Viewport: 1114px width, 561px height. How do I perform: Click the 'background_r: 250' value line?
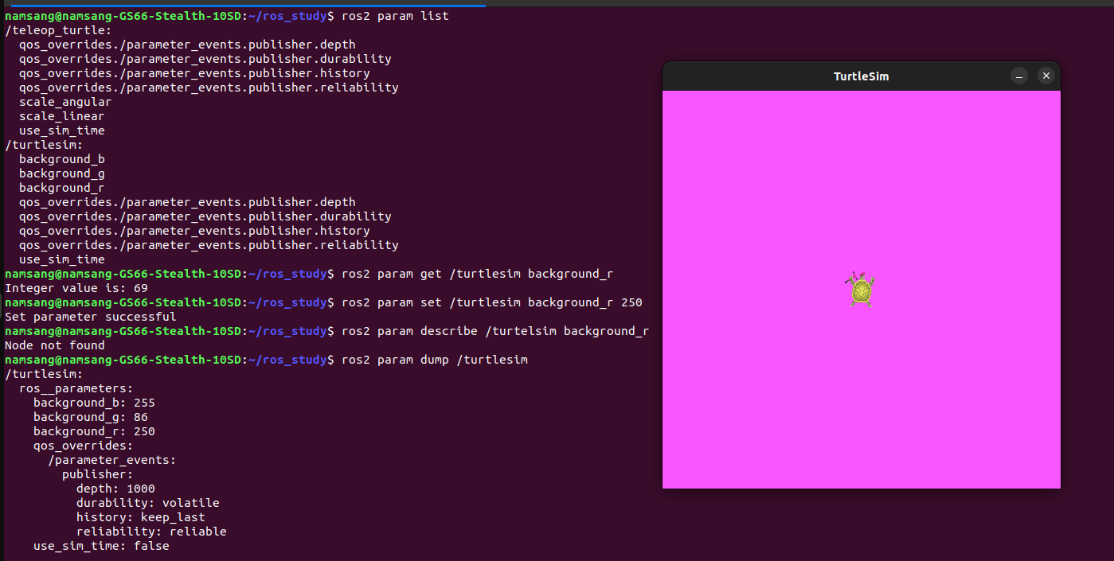94,431
